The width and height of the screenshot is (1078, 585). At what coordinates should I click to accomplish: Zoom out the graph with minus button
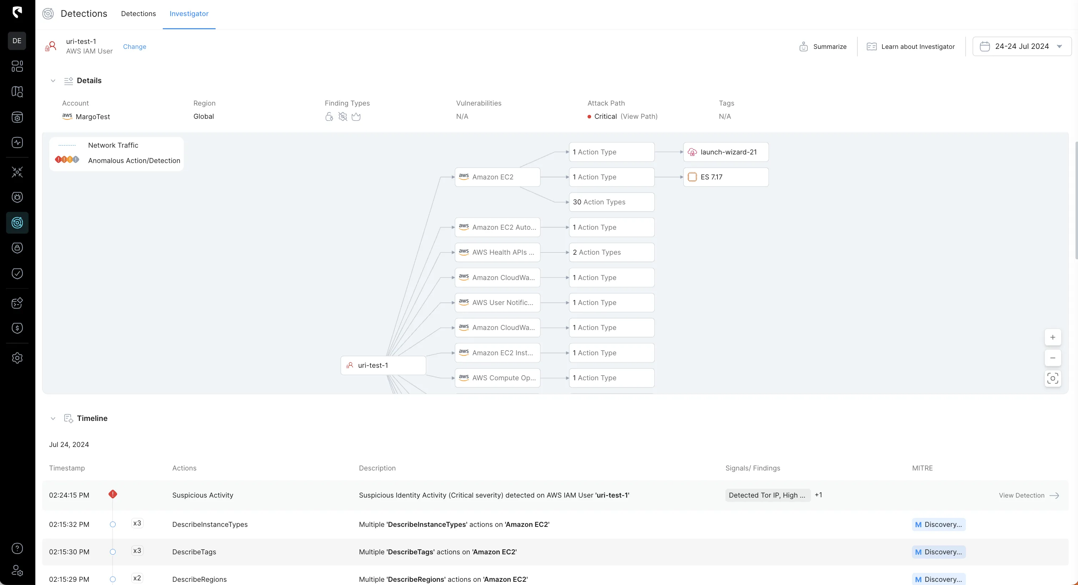(x=1053, y=358)
